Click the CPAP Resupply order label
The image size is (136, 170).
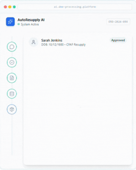76,45
